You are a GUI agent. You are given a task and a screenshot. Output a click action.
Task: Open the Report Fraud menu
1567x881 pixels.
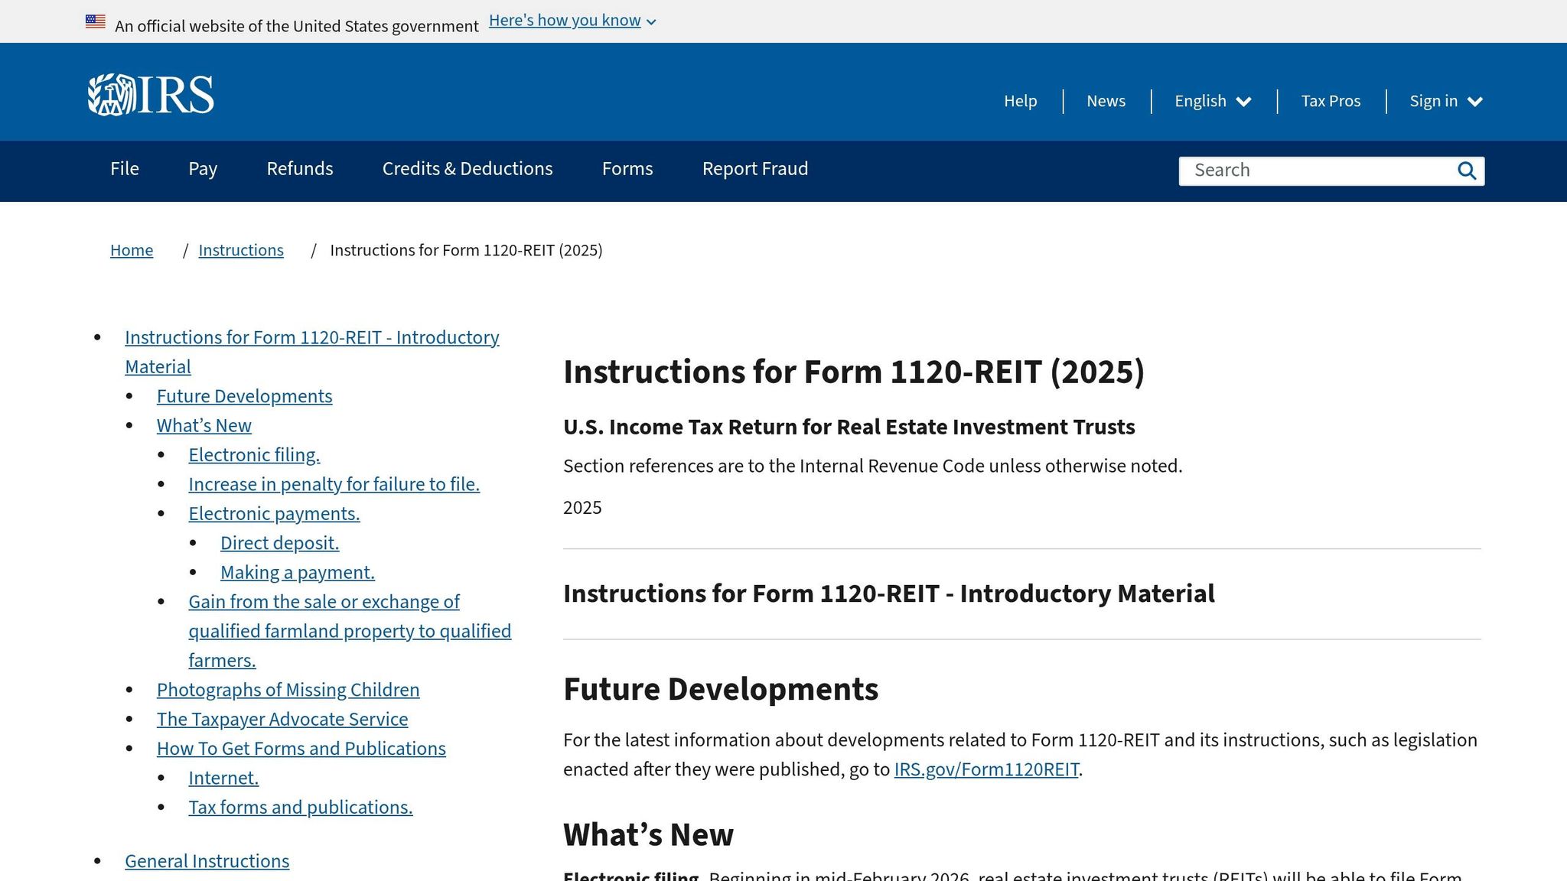(755, 169)
